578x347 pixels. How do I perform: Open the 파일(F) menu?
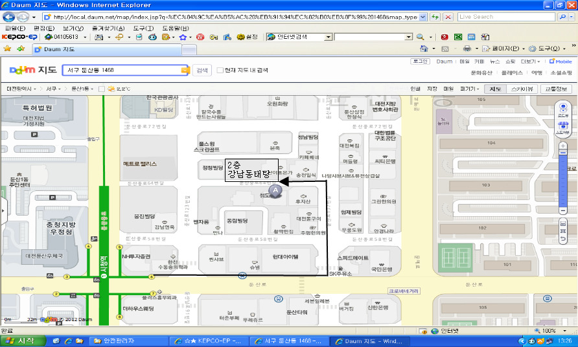coord(15,28)
